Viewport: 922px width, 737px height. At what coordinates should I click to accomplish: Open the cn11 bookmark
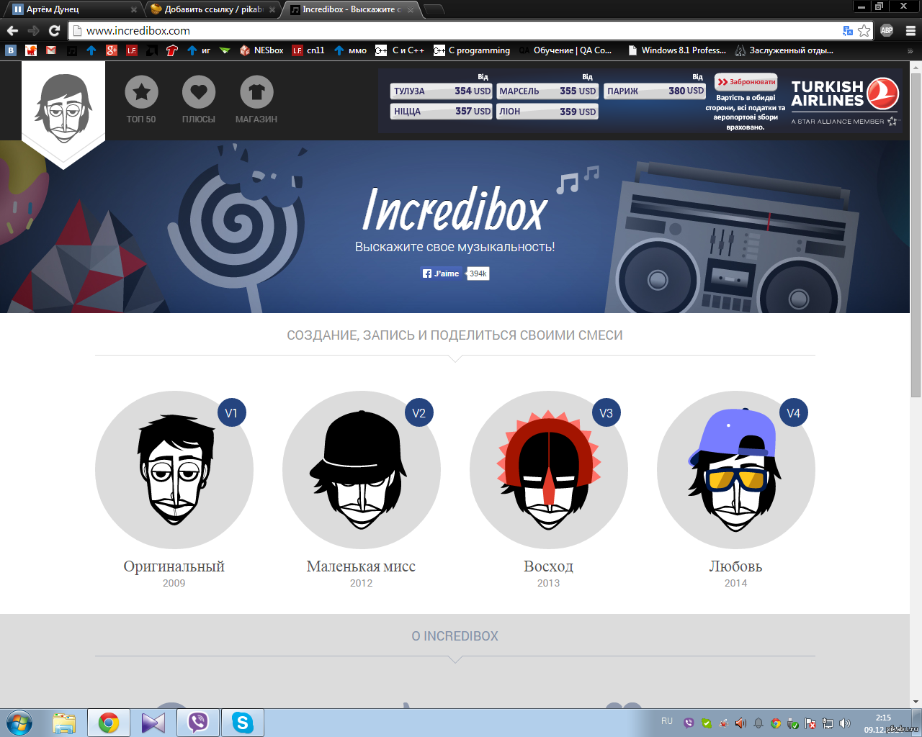pos(308,50)
